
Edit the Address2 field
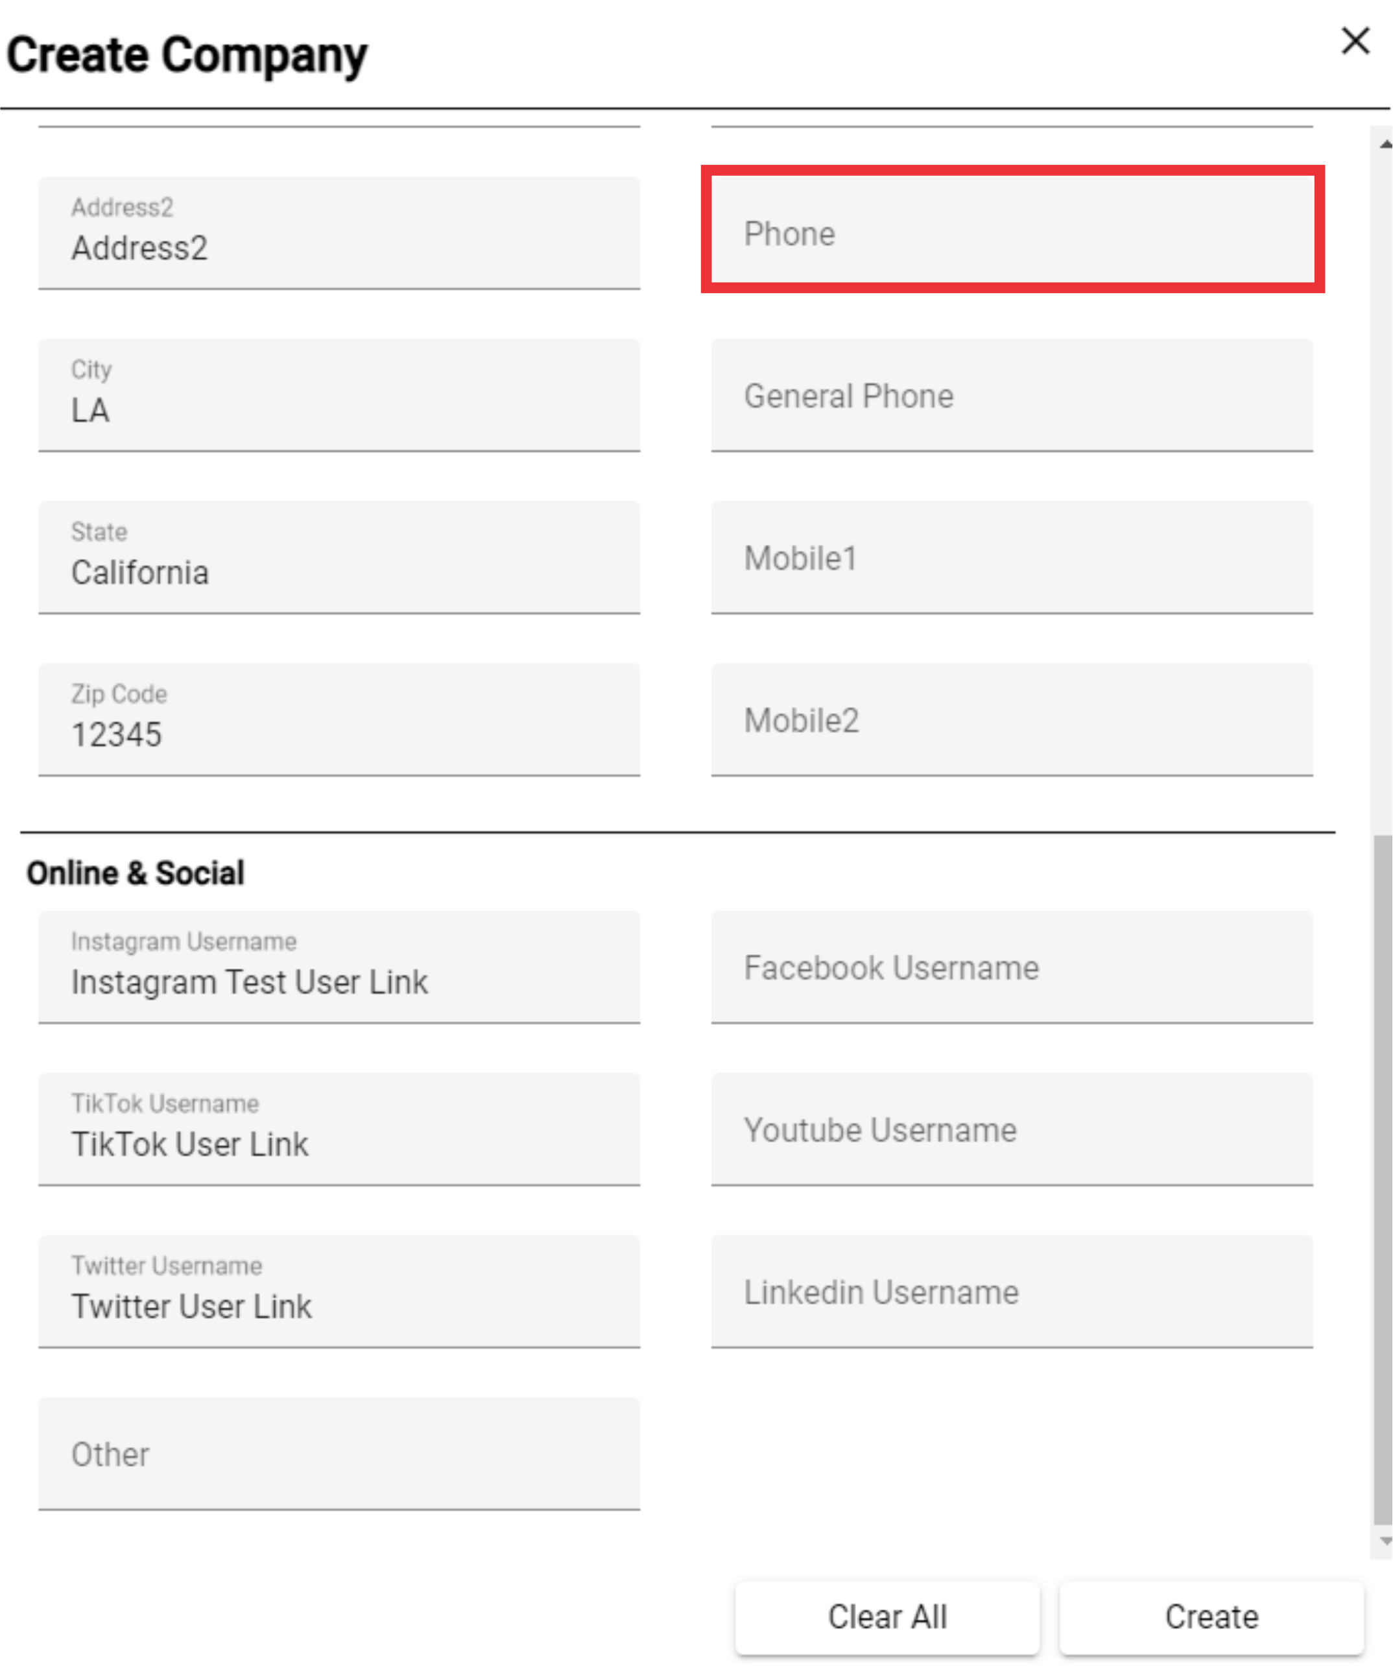coord(339,232)
